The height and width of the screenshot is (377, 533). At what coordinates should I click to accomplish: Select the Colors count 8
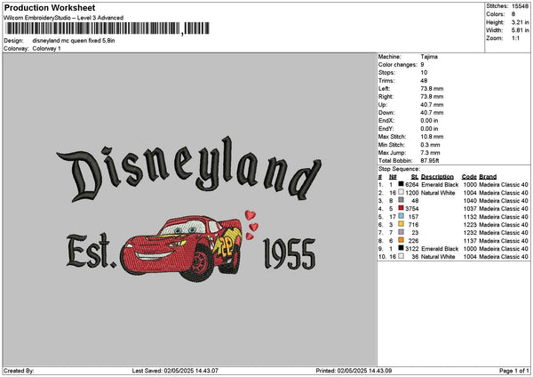pyautogui.click(x=513, y=14)
